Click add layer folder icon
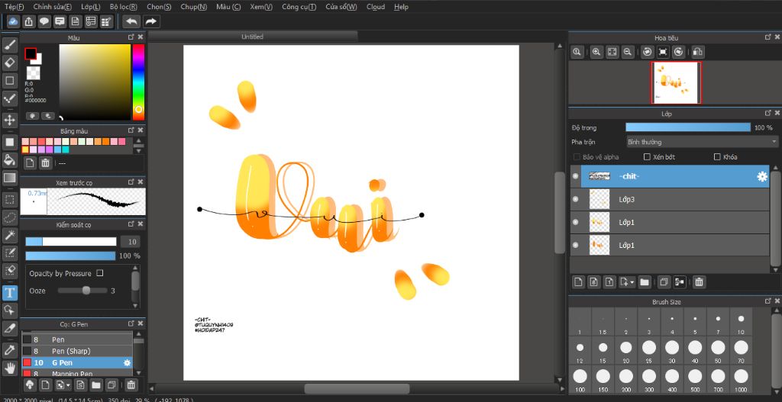The height and width of the screenshot is (402, 782). pyautogui.click(x=645, y=282)
